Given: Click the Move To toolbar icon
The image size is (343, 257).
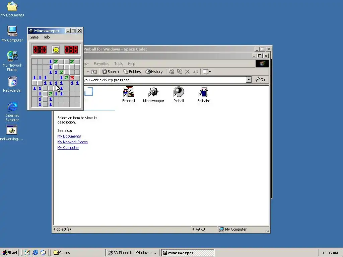Looking at the screenshot, I should point(171,72).
